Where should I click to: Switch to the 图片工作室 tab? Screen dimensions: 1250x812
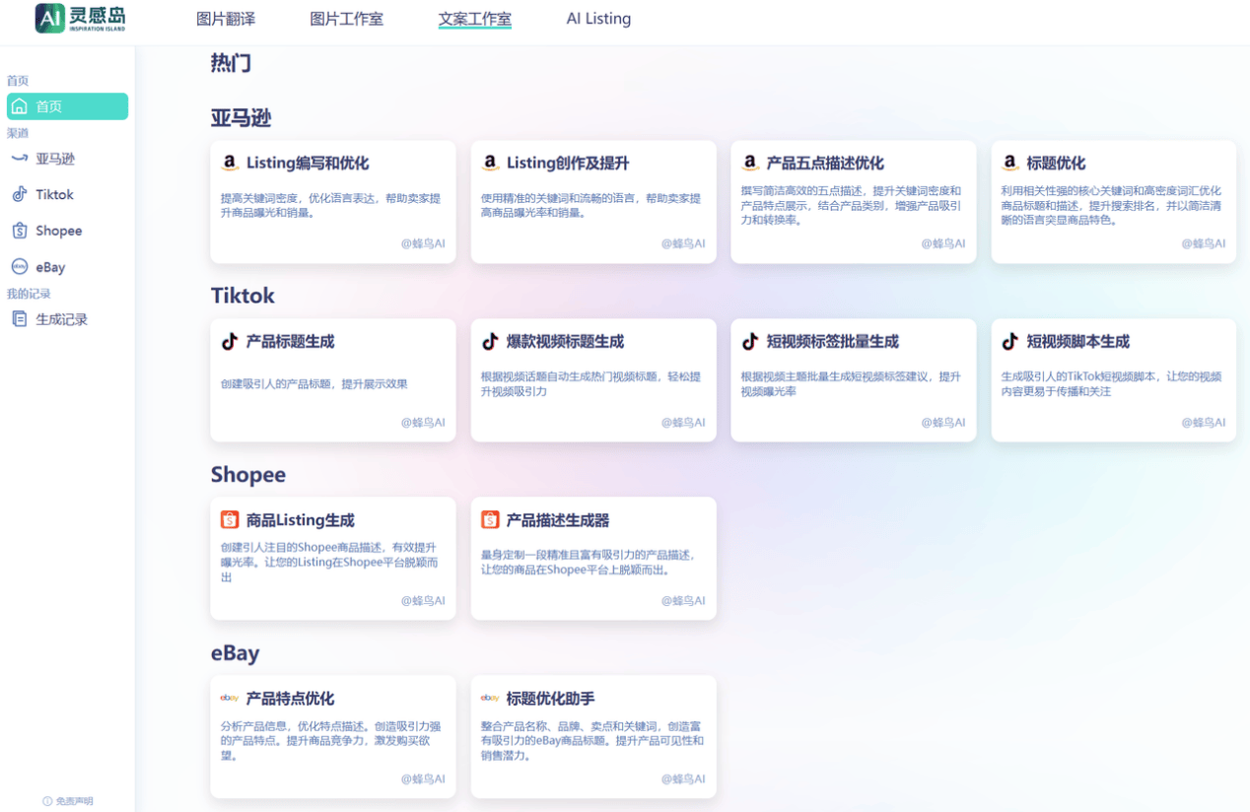click(x=346, y=19)
